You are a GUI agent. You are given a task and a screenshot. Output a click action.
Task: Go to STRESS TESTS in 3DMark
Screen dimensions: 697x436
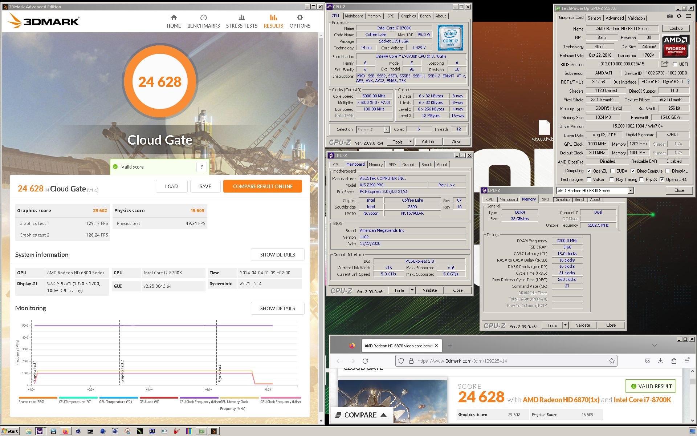coord(241,21)
